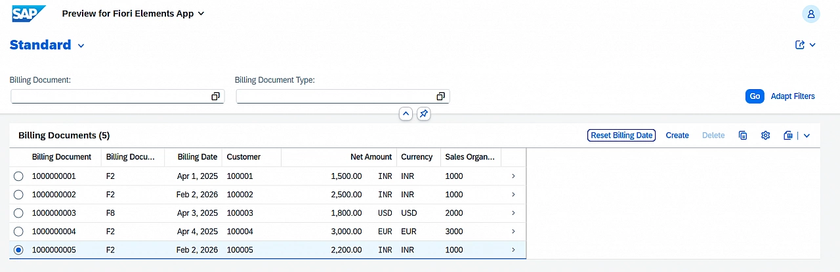Viewport: 840px width, 272px height.
Task: Expand the export options dropdown arrow
Action: (807, 136)
